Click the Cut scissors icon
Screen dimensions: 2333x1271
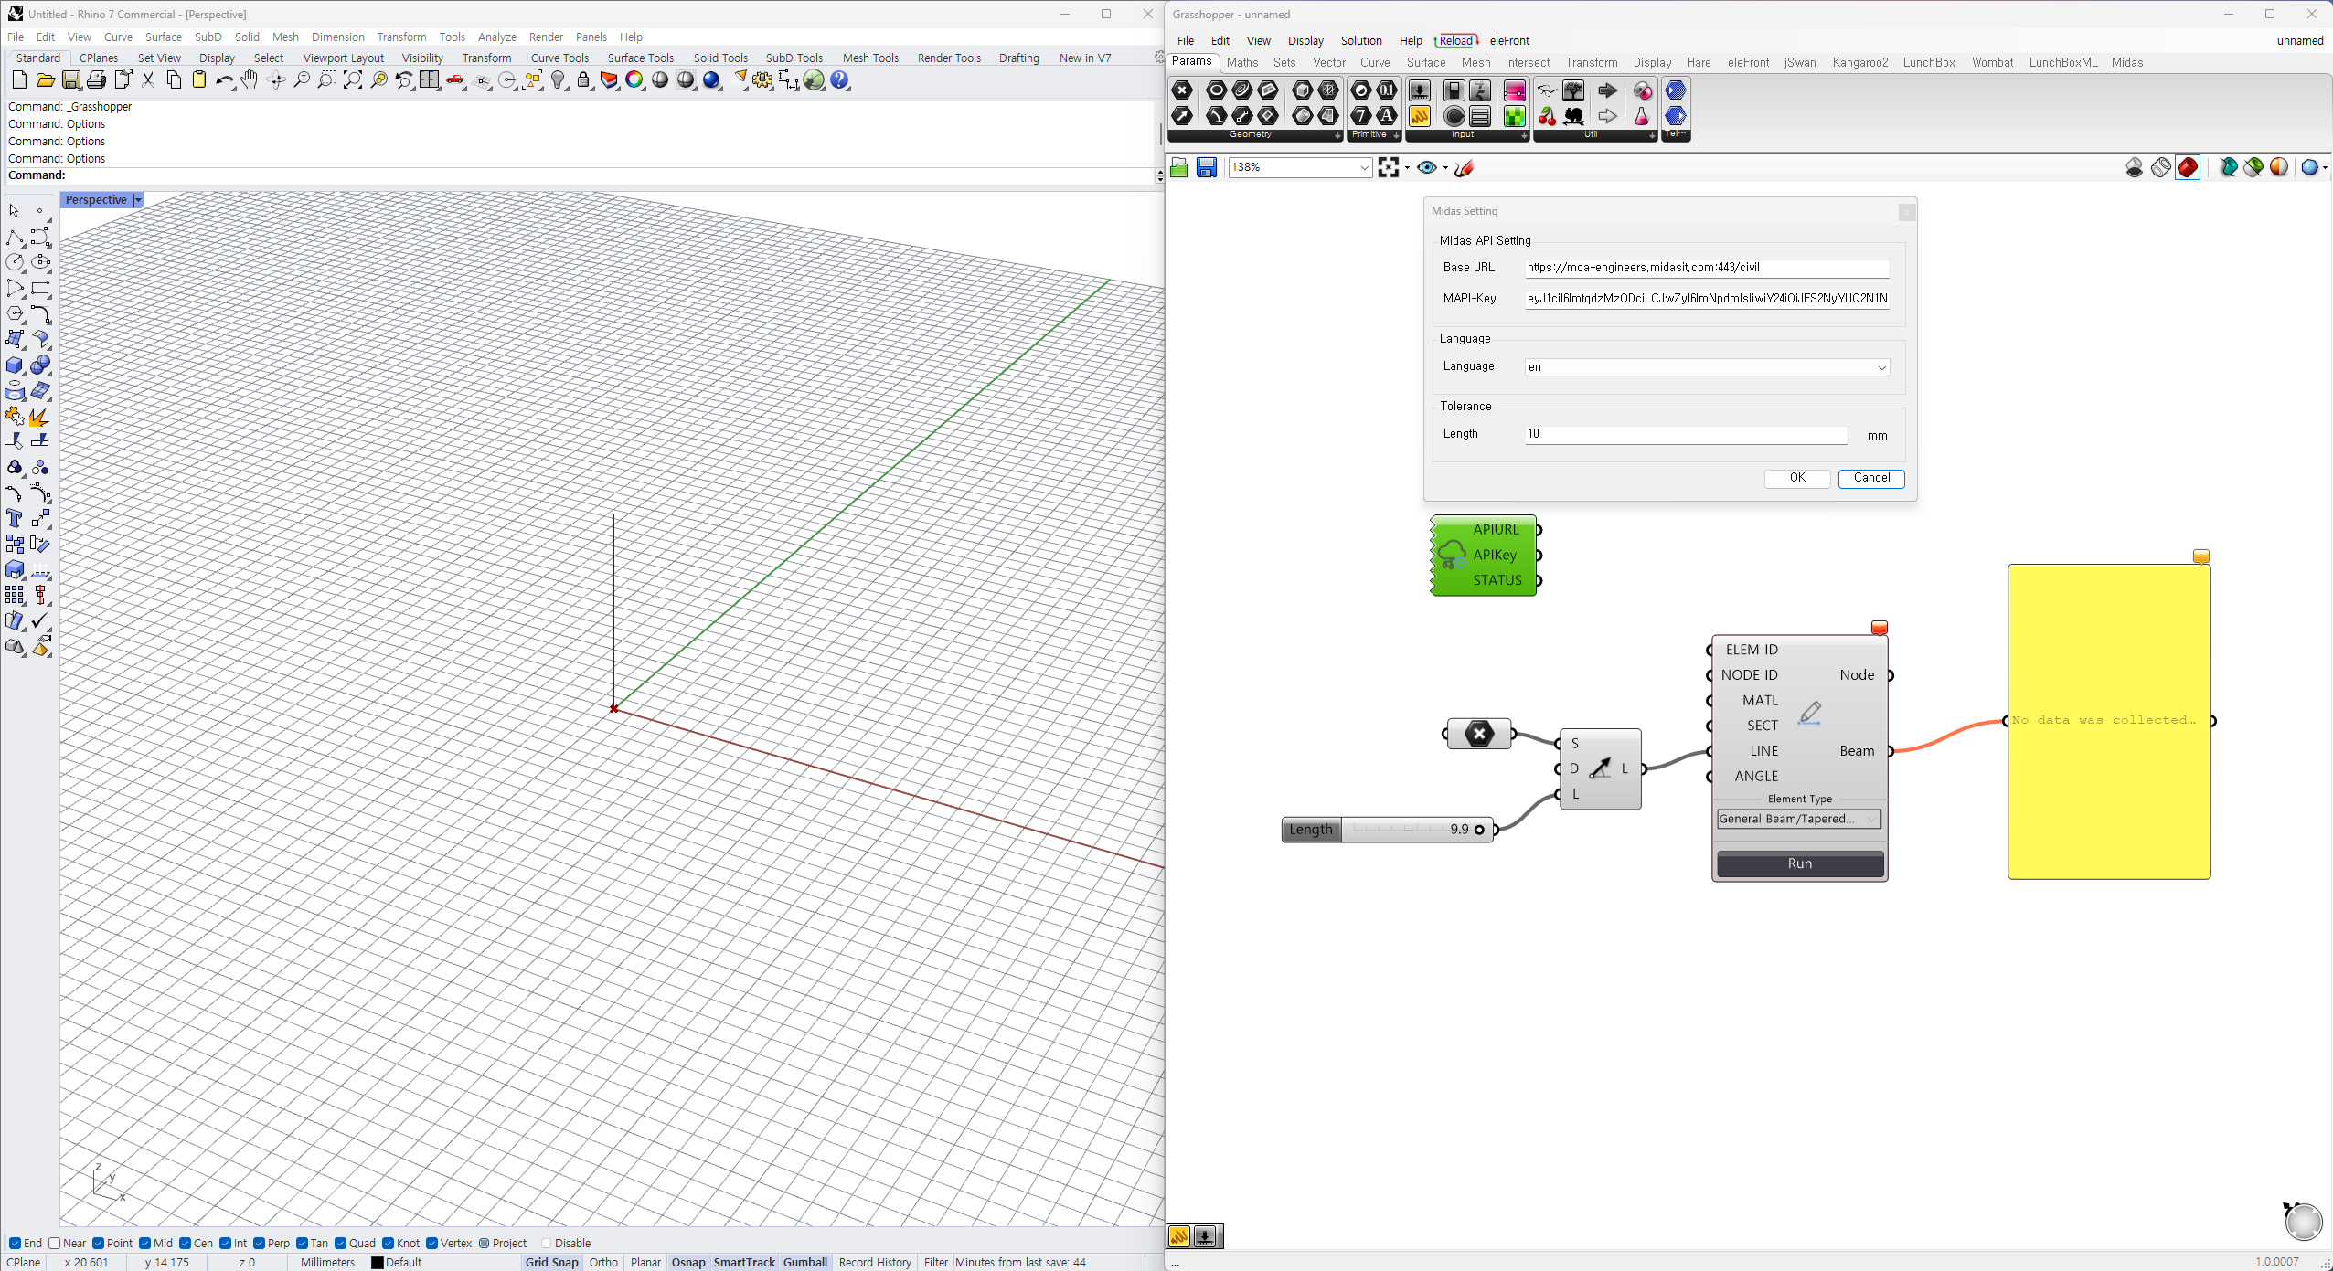point(148,80)
